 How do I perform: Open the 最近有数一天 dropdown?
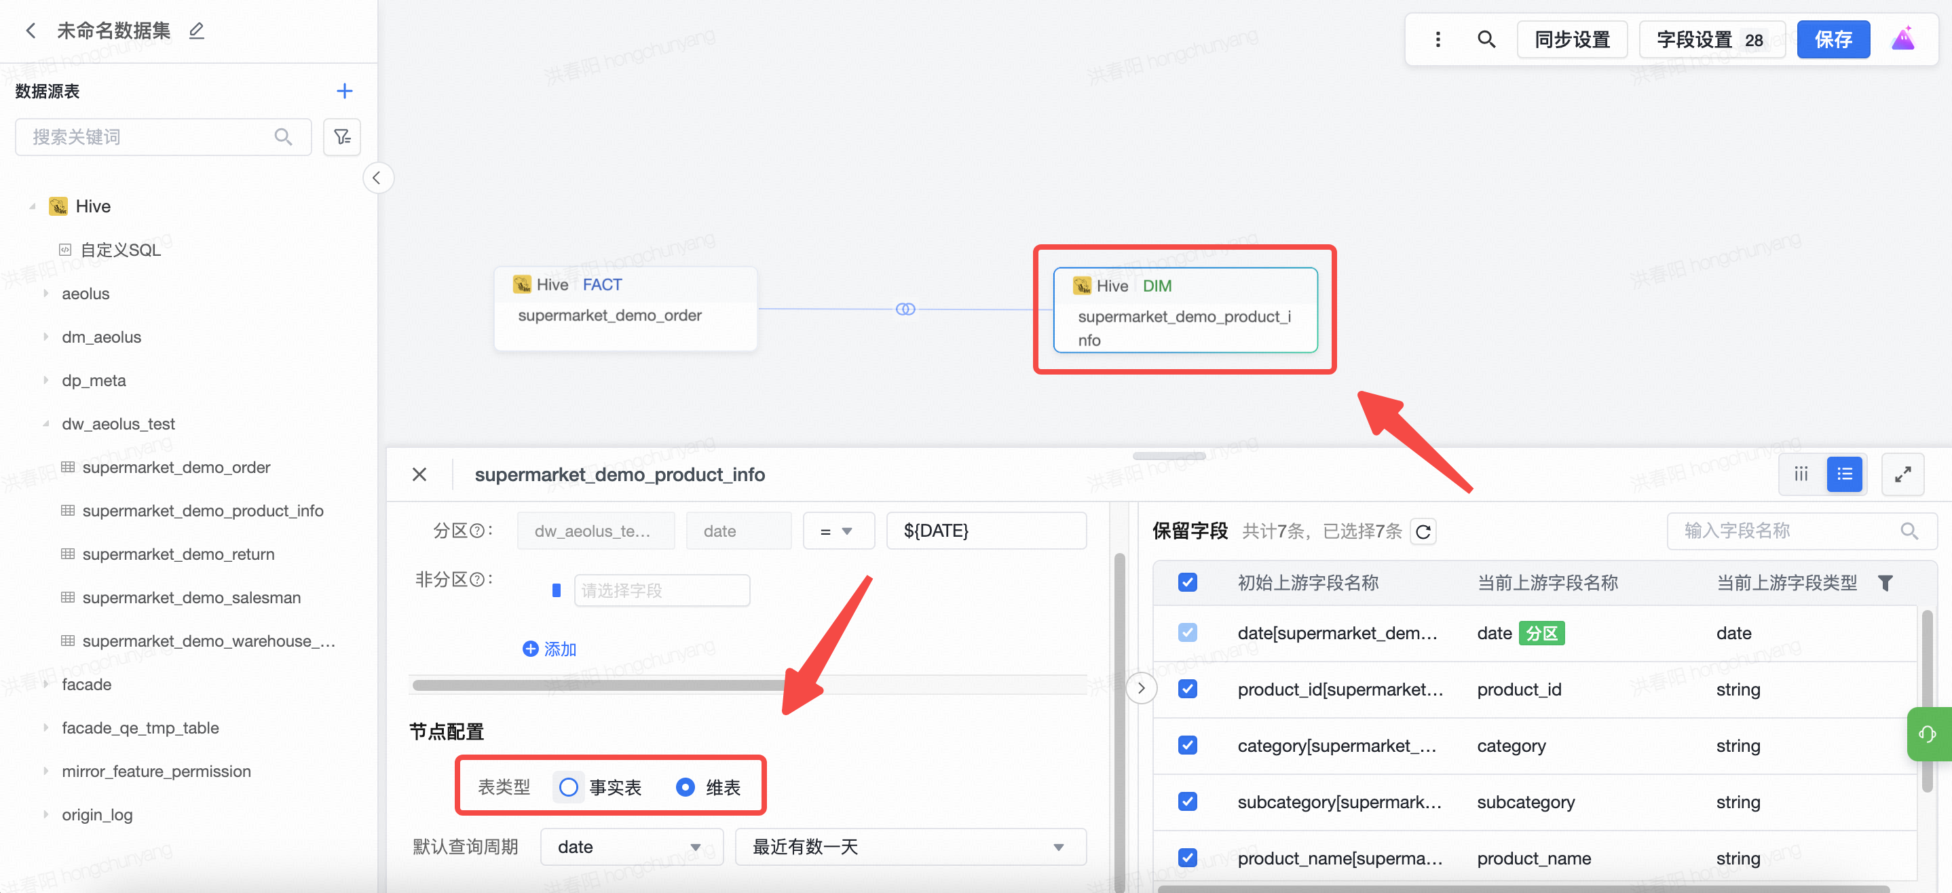click(909, 847)
